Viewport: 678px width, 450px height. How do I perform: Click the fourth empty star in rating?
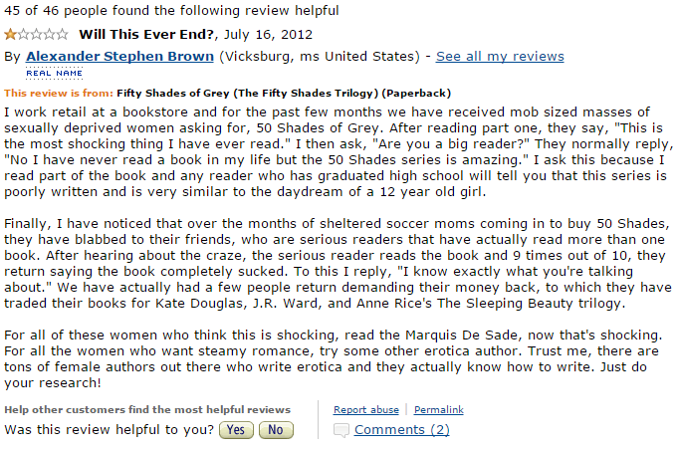49,34
